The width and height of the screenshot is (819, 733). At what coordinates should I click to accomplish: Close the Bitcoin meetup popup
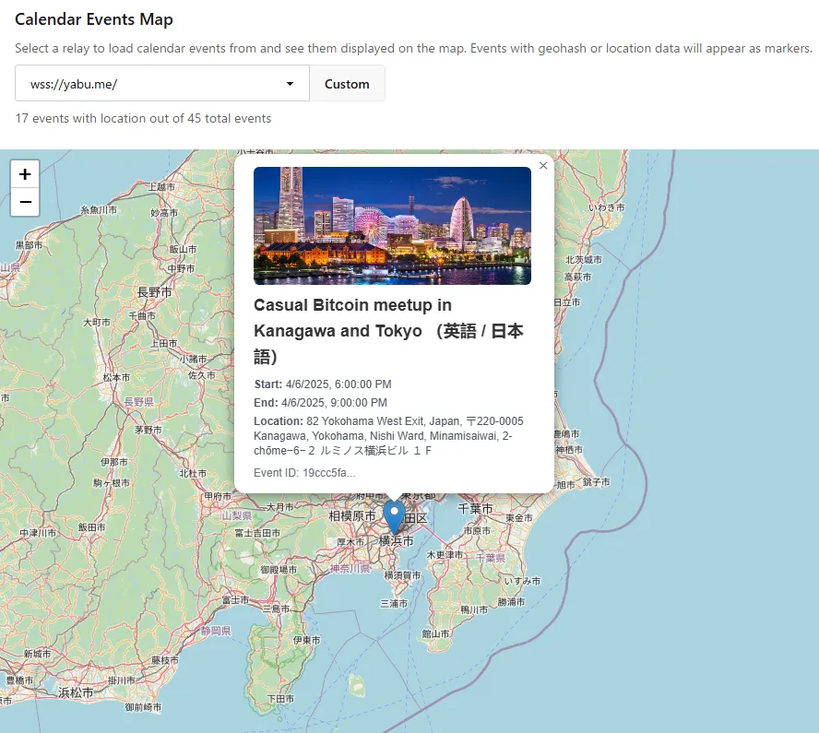coord(543,166)
